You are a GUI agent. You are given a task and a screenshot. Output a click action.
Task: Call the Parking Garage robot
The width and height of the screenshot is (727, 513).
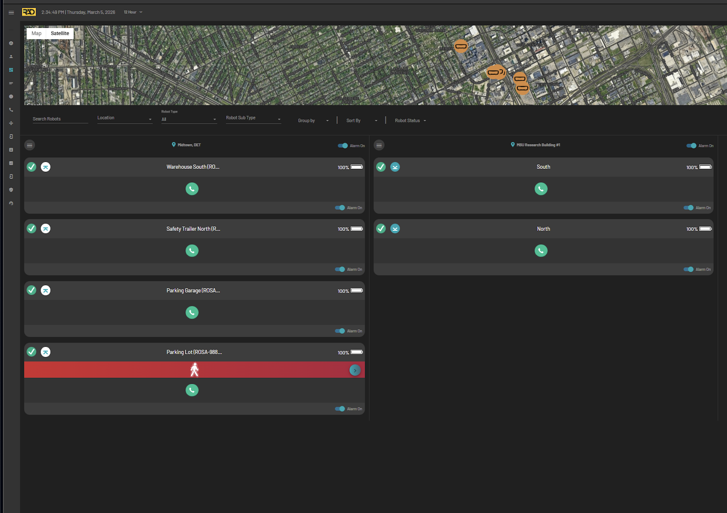pos(192,313)
